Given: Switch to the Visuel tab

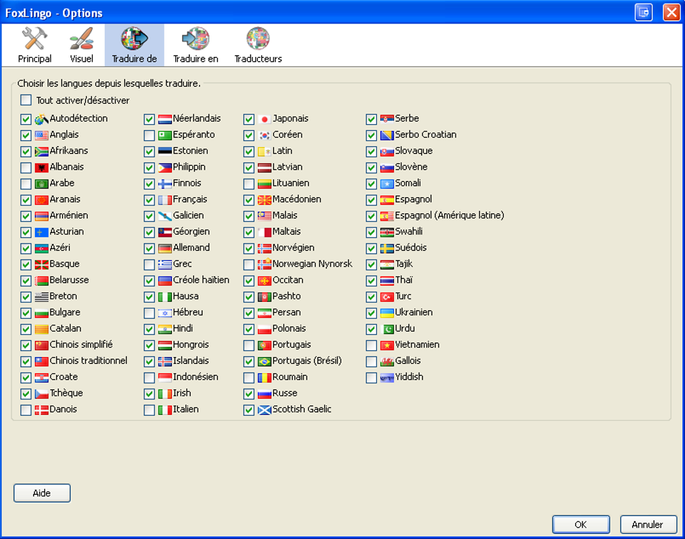Looking at the screenshot, I should point(82,45).
